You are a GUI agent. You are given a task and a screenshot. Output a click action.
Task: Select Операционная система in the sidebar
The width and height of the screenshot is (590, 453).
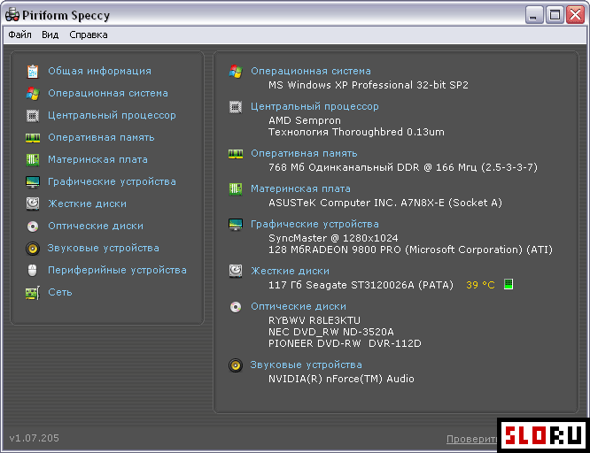click(x=108, y=93)
